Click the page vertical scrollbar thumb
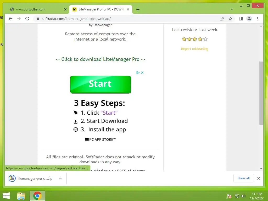This screenshot has width=268, height=201. (x=261, y=93)
